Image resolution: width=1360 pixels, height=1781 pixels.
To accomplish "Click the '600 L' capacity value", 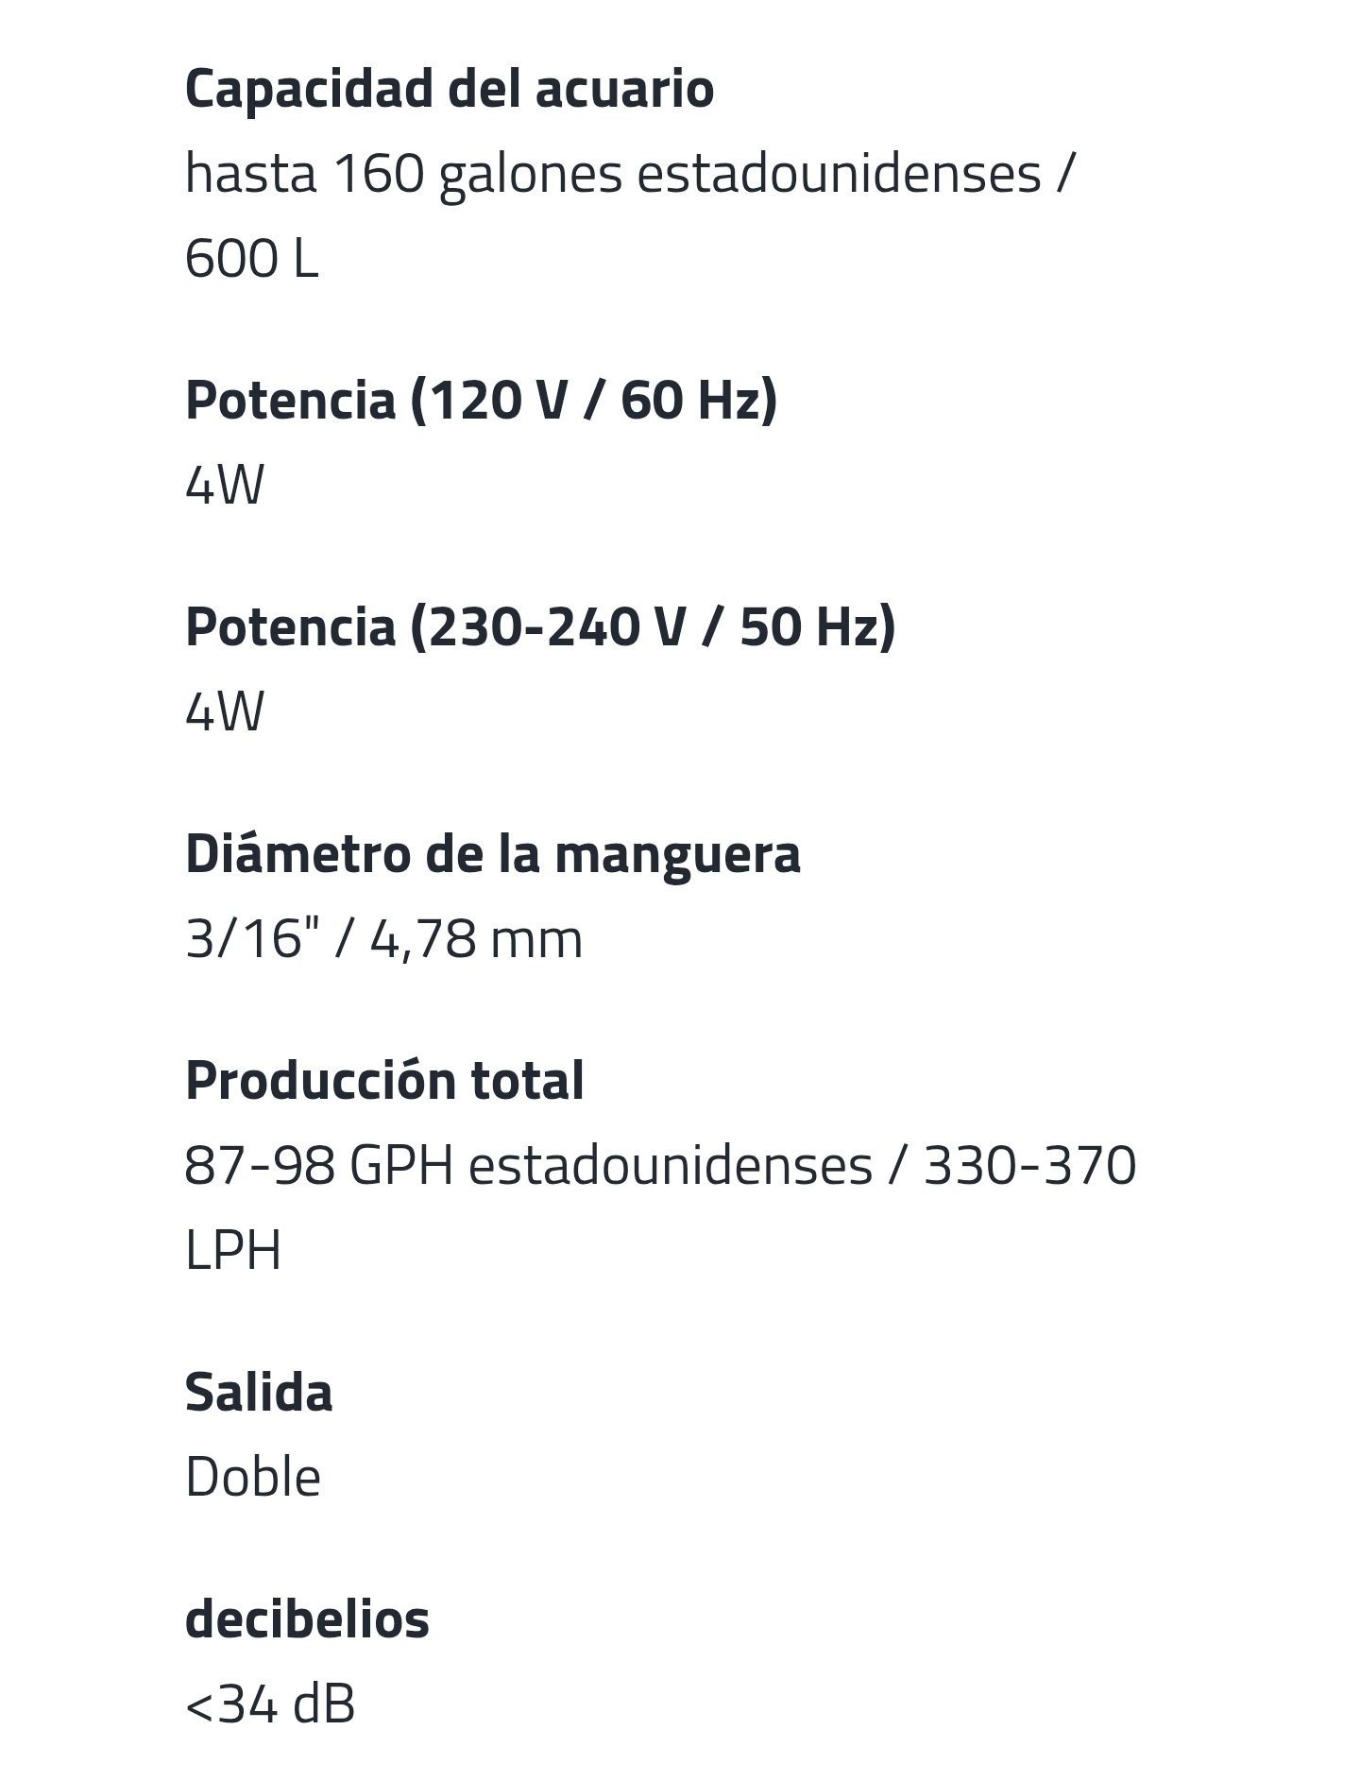I will click(x=252, y=258).
